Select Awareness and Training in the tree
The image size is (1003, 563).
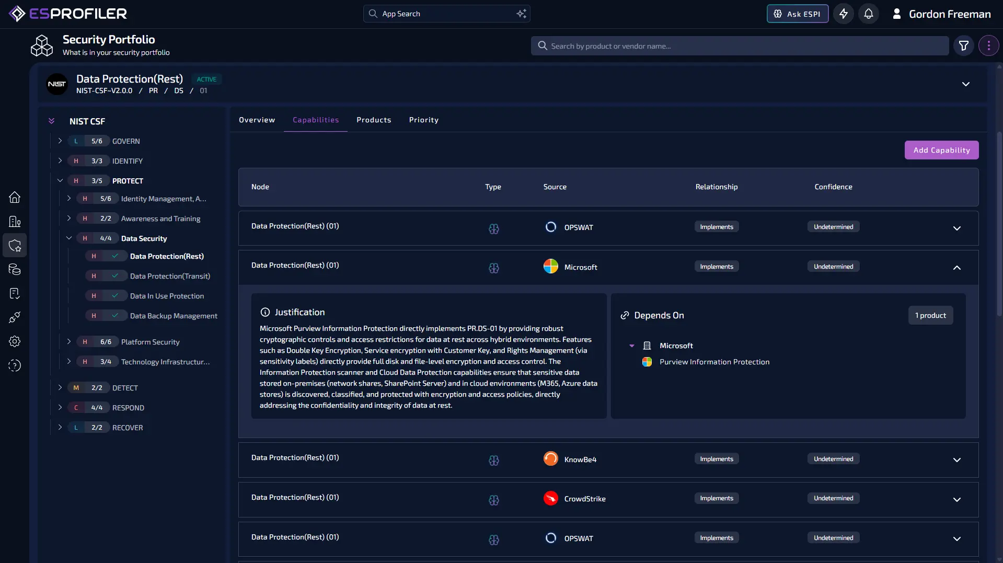160,219
